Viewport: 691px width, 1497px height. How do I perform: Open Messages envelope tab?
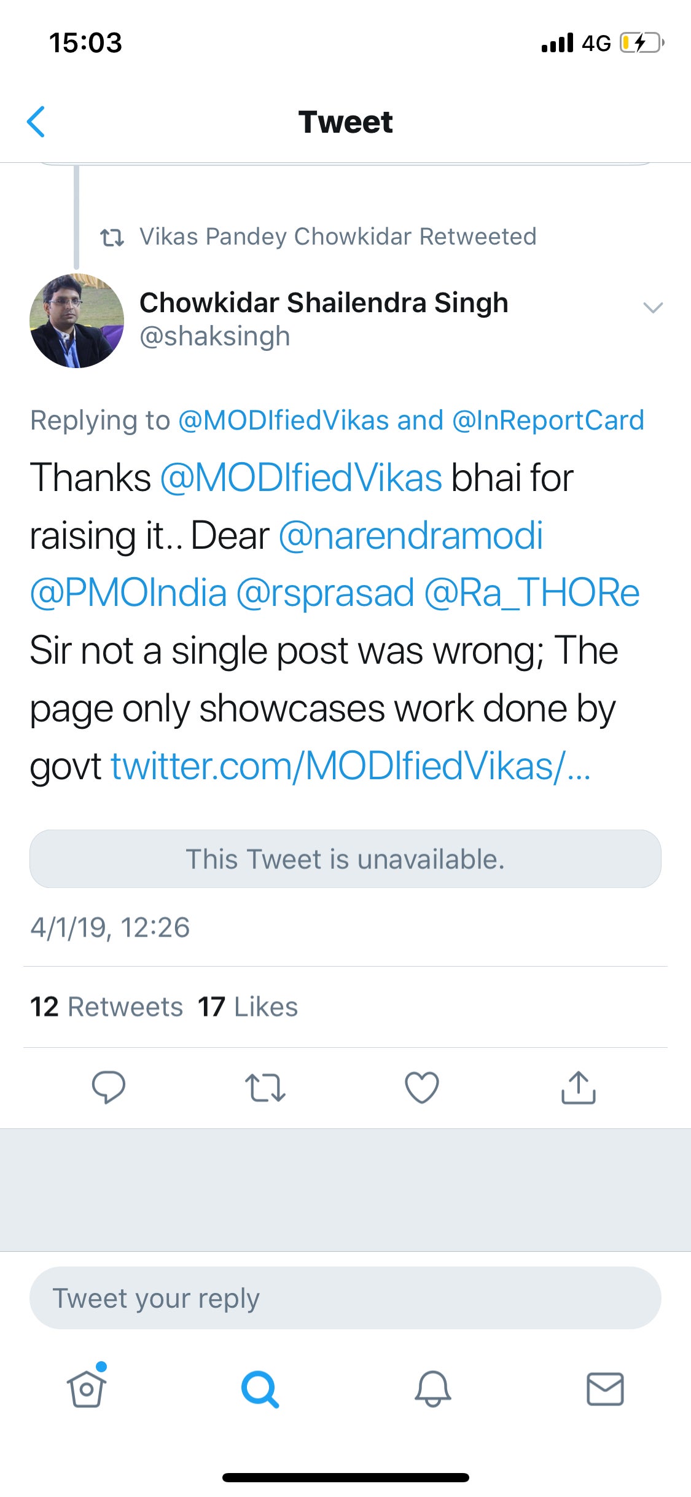[x=606, y=1389]
